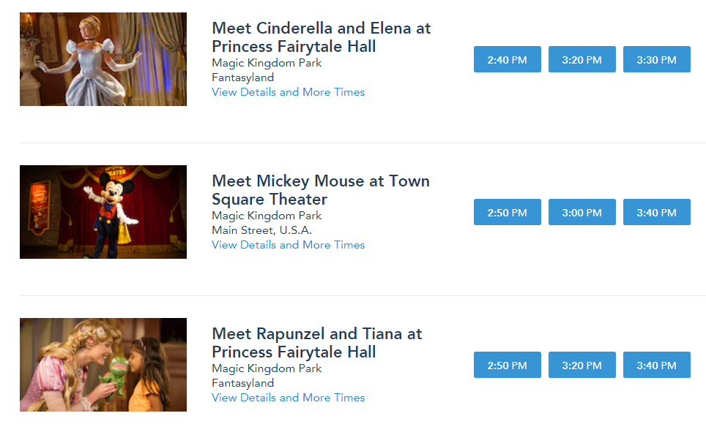The width and height of the screenshot is (706, 424).
Task: Click Meet Mickey Mouse at Town Square title
Action: (x=320, y=190)
